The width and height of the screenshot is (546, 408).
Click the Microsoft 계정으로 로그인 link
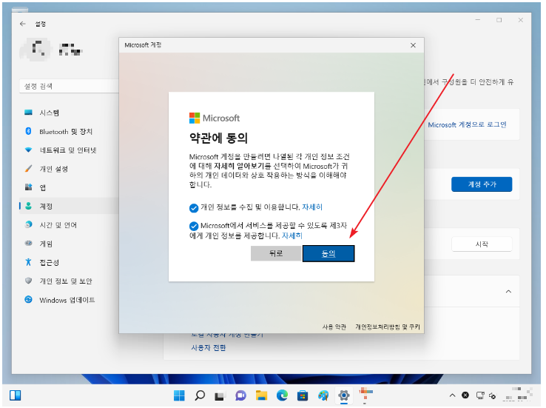point(467,124)
